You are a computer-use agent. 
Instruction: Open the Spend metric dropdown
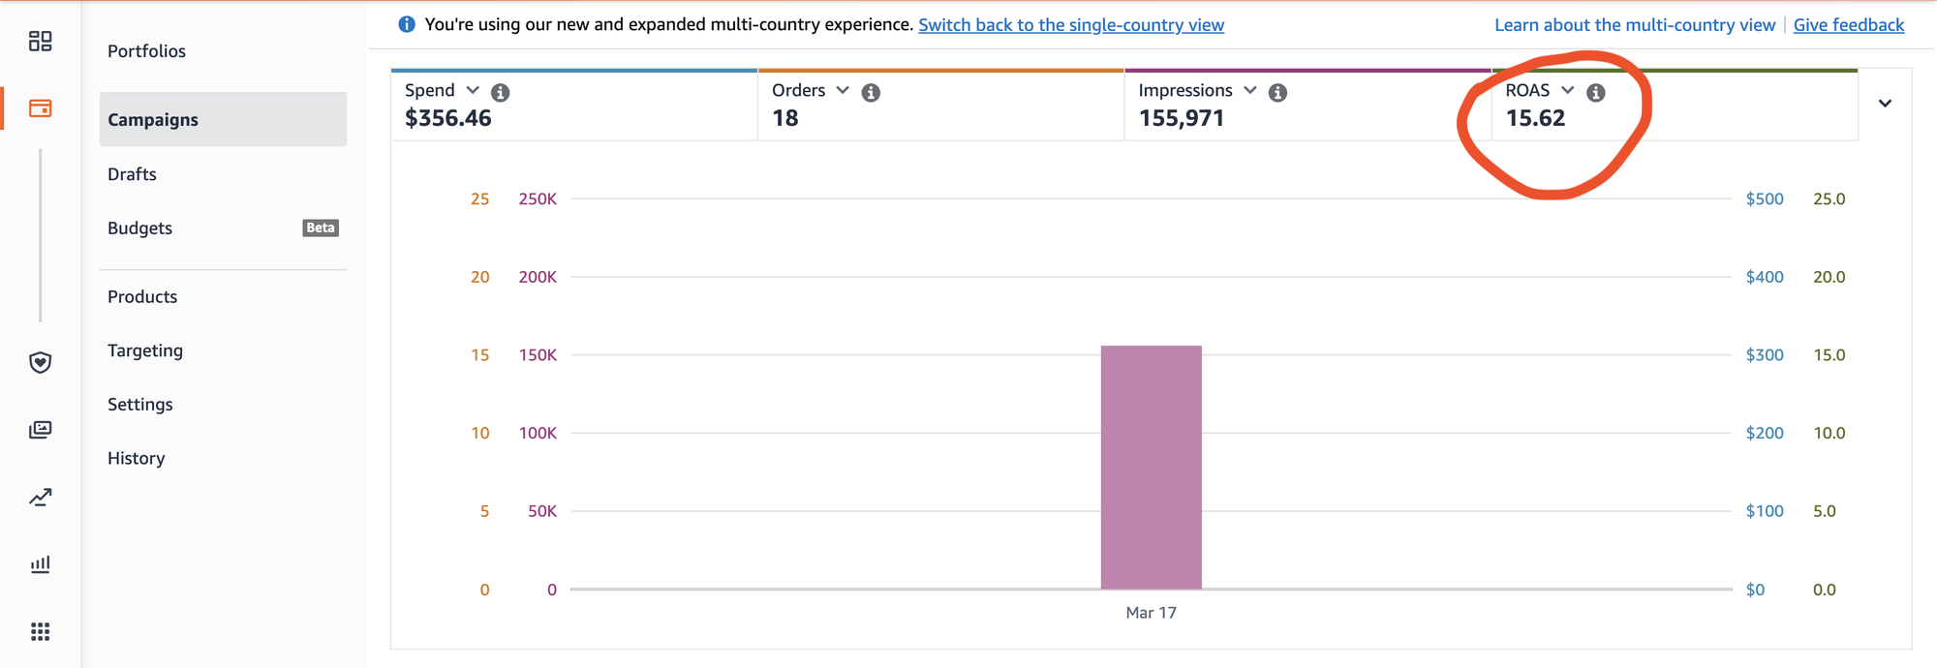(473, 90)
